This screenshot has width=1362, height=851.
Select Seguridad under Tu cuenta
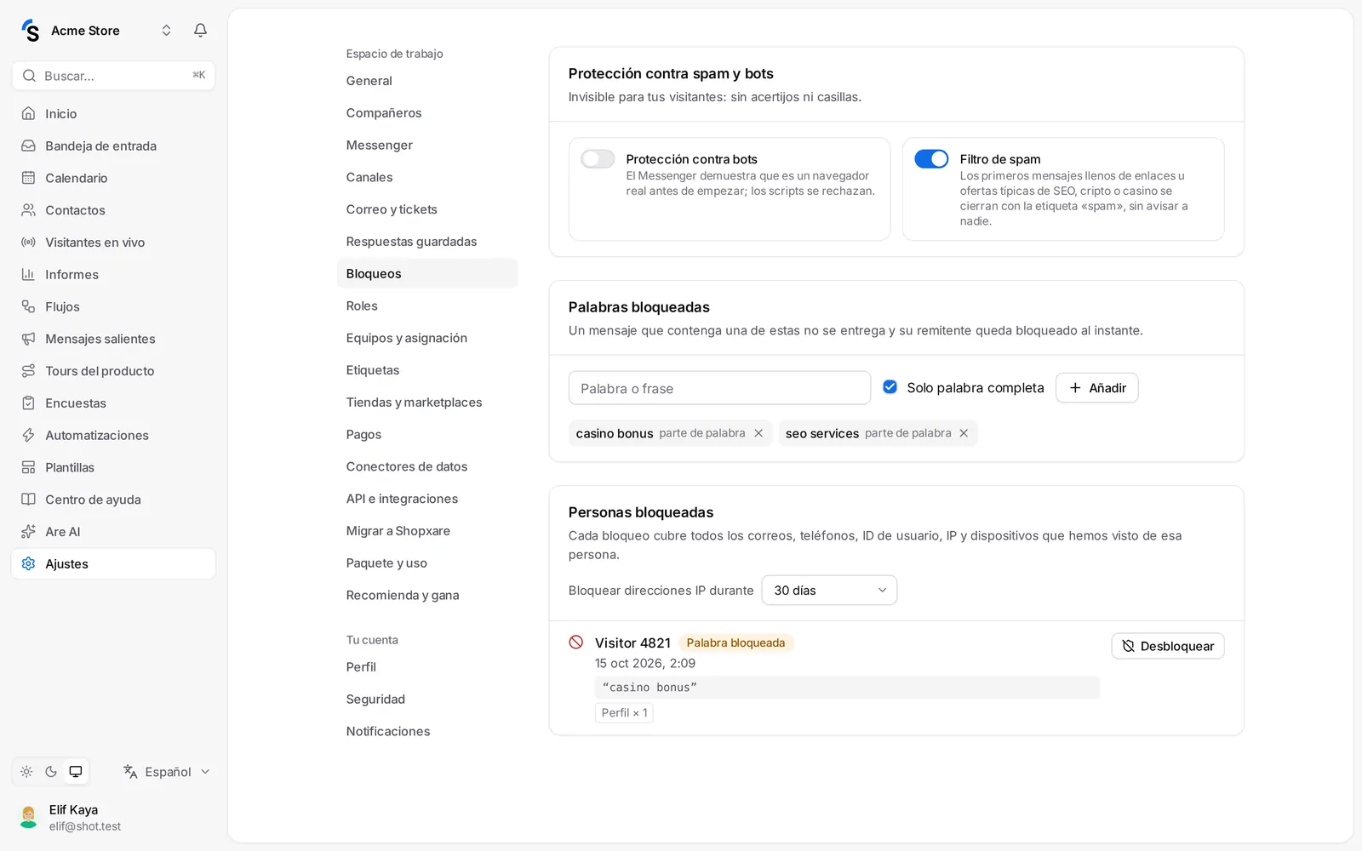pos(427,700)
